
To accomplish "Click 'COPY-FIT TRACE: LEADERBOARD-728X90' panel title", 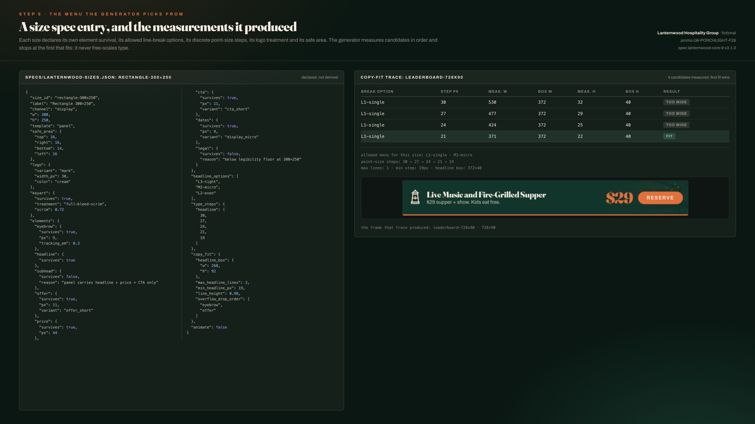I will coord(412,77).
